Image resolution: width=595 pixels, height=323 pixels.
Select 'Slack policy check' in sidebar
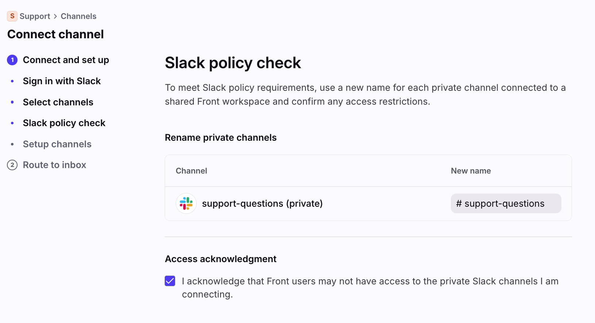pos(64,123)
